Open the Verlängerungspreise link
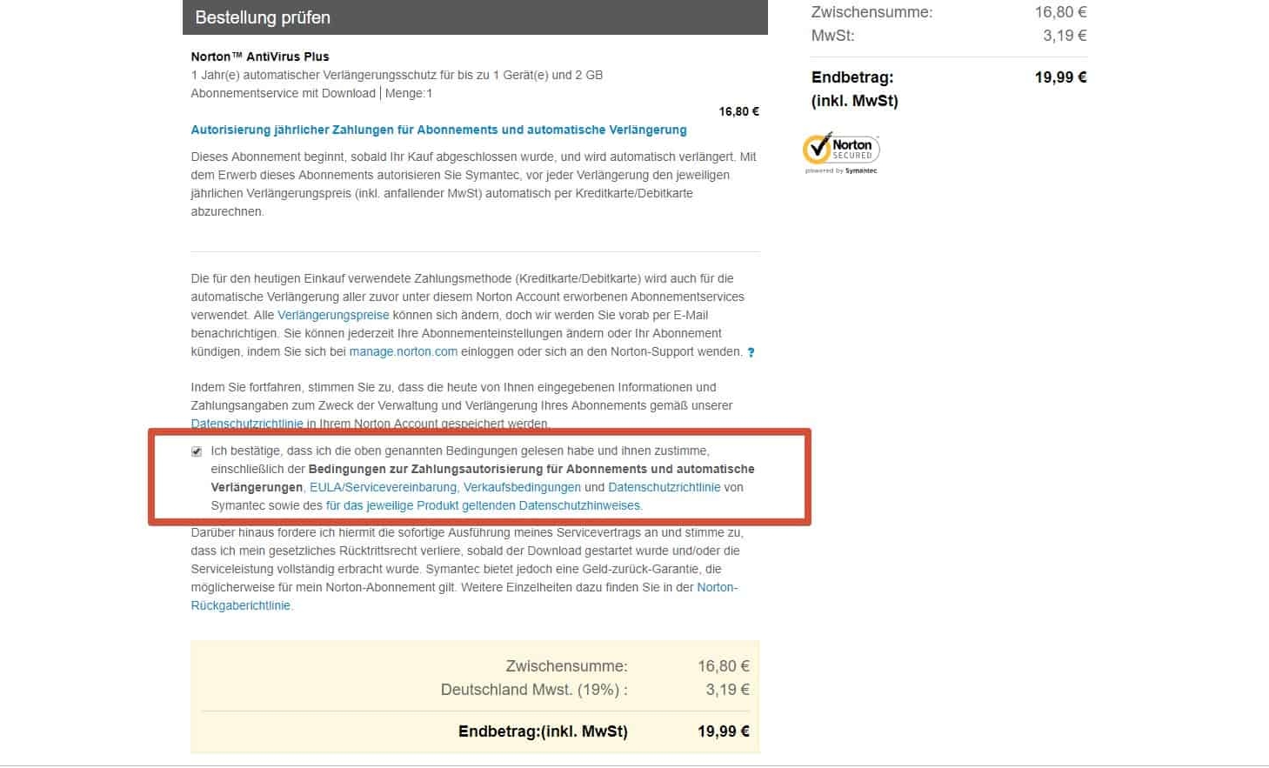The height and width of the screenshot is (768, 1269). pos(333,315)
